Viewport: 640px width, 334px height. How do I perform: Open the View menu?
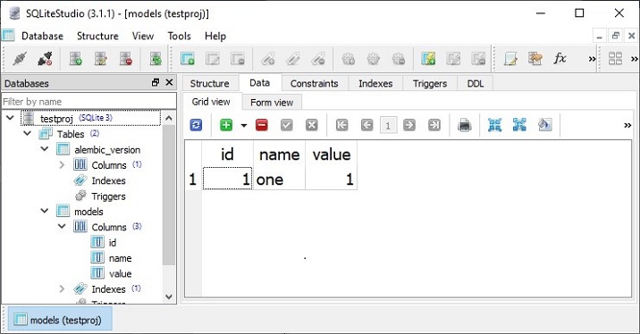click(143, 36)
